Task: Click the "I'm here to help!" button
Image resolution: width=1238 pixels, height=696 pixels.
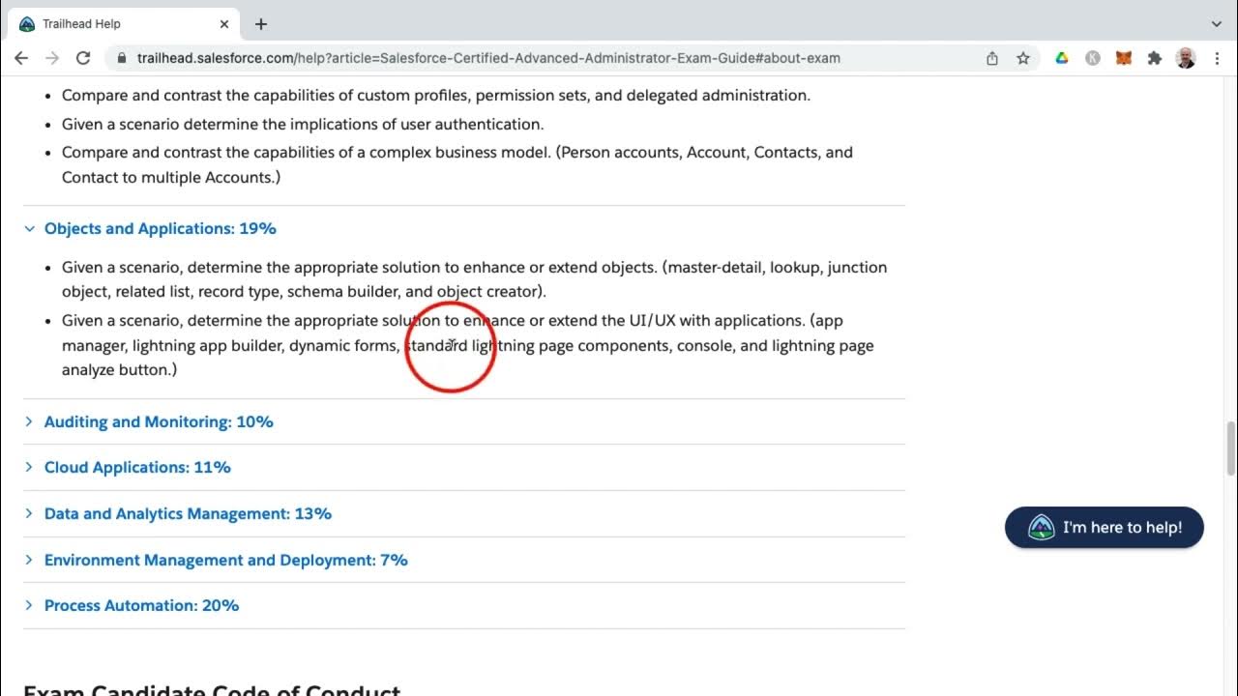Action: point(1105,528)
